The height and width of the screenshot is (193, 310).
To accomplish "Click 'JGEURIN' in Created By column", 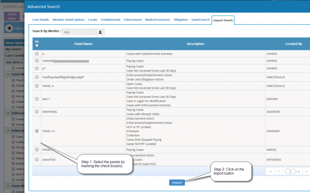I will [x=272, y=99].
